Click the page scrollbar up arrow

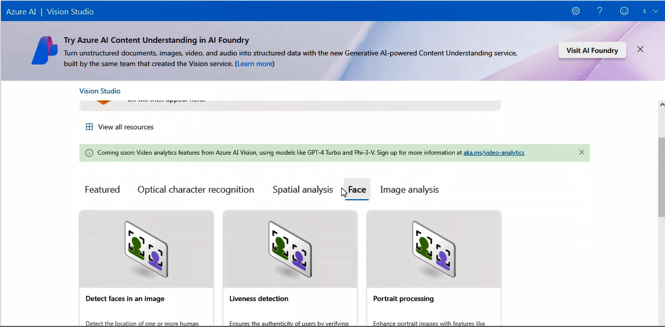tap(661, 103)
